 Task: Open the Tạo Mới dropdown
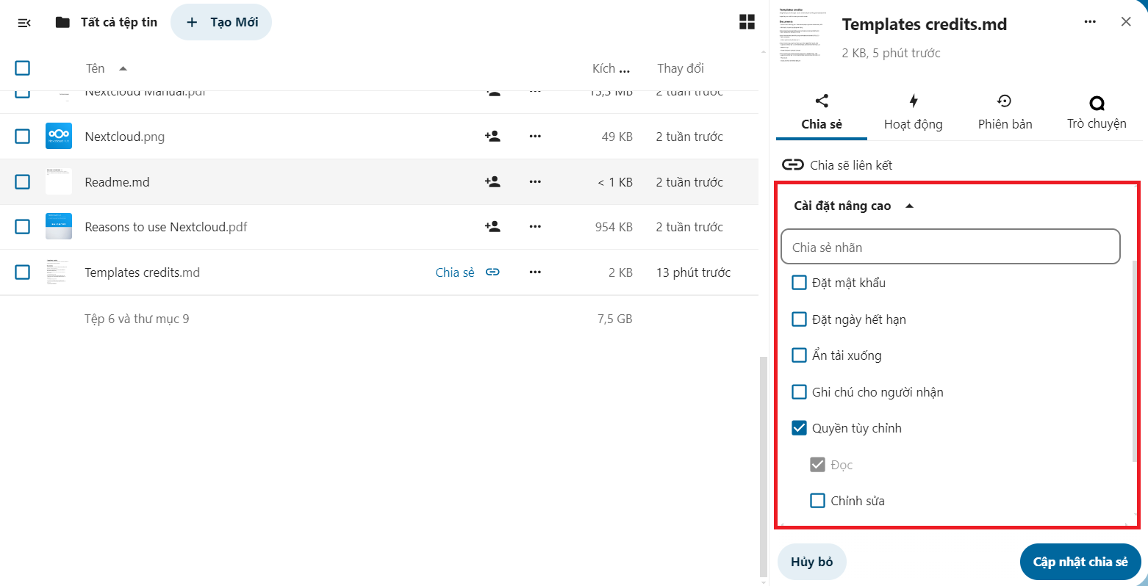221,22
